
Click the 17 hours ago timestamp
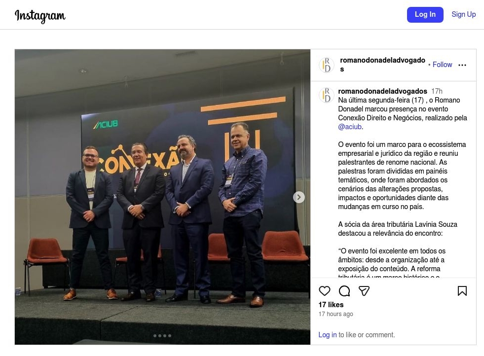pos(335,314)
